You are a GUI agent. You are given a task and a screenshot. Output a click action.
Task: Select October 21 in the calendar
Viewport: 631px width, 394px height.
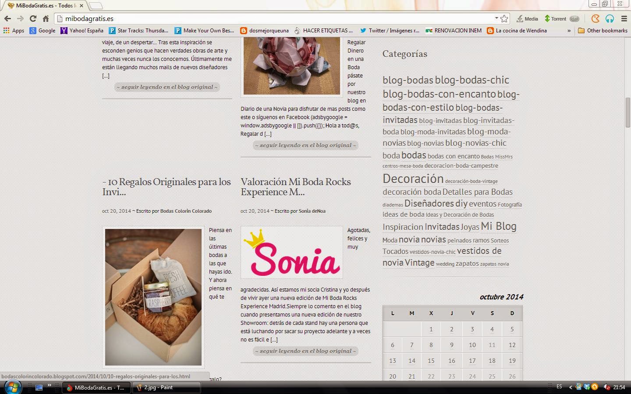412,376
